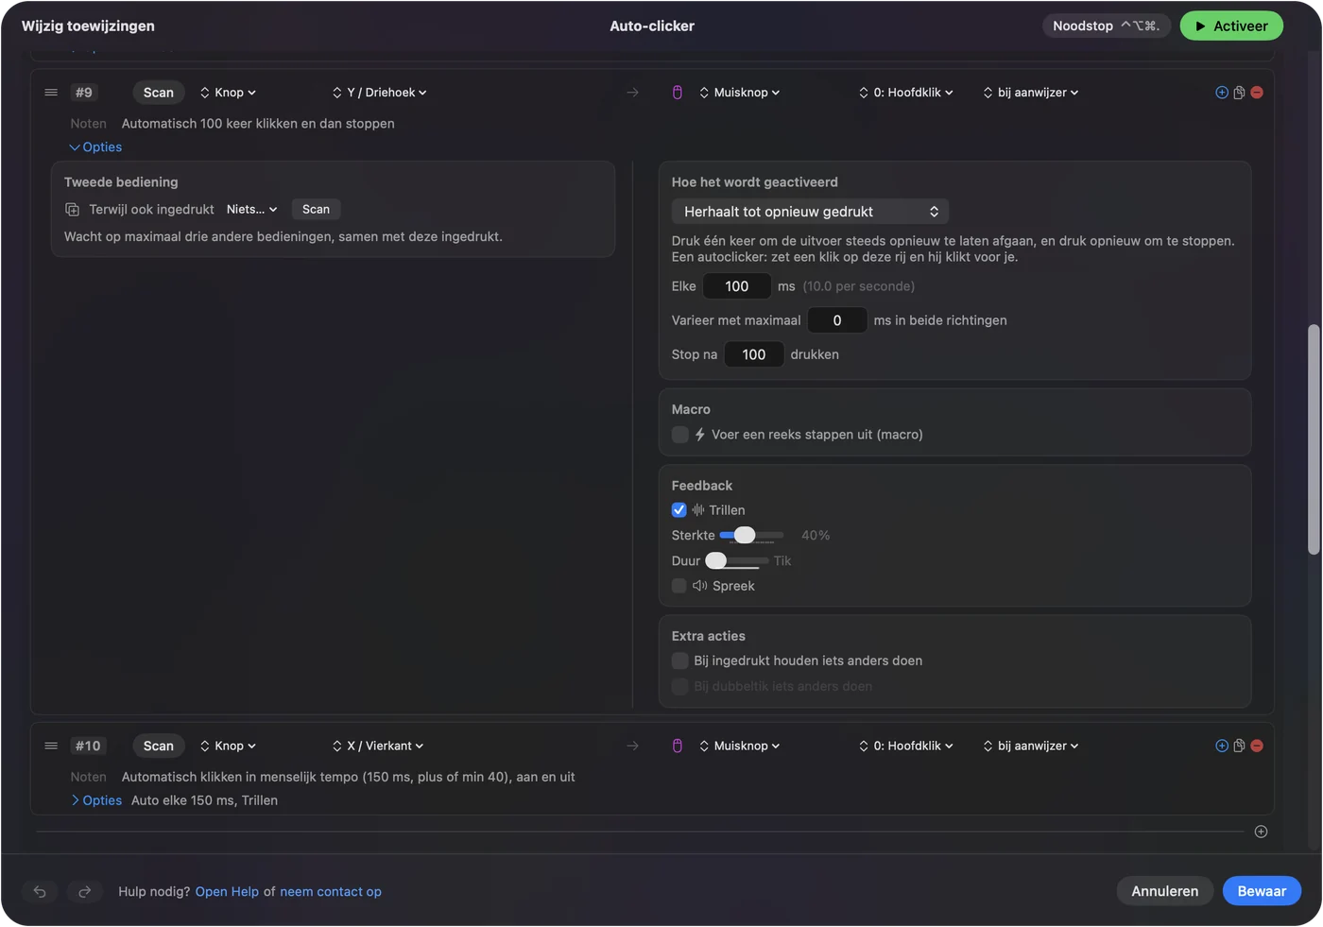Click the add-row plus icon below row #10

pyautogui.click(x=1261, y=832)
